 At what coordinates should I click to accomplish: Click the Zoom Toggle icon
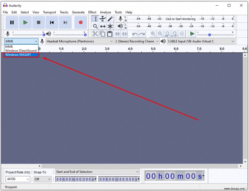coord(182,34)
